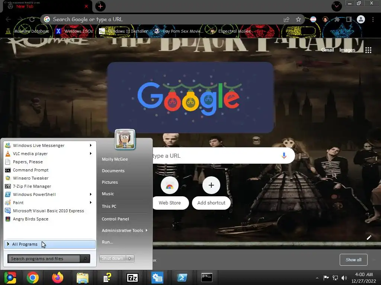Open Server Manager taskbar icon
The height and width of the screenshot is (285, 381).
(x=157, y=278)
